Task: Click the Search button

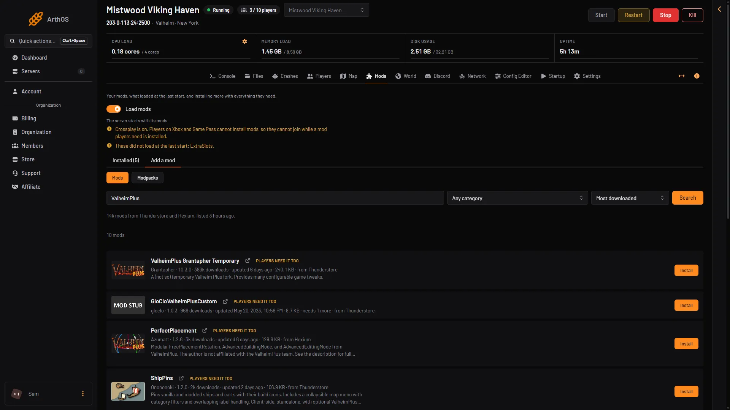Action: coord(687,198)
